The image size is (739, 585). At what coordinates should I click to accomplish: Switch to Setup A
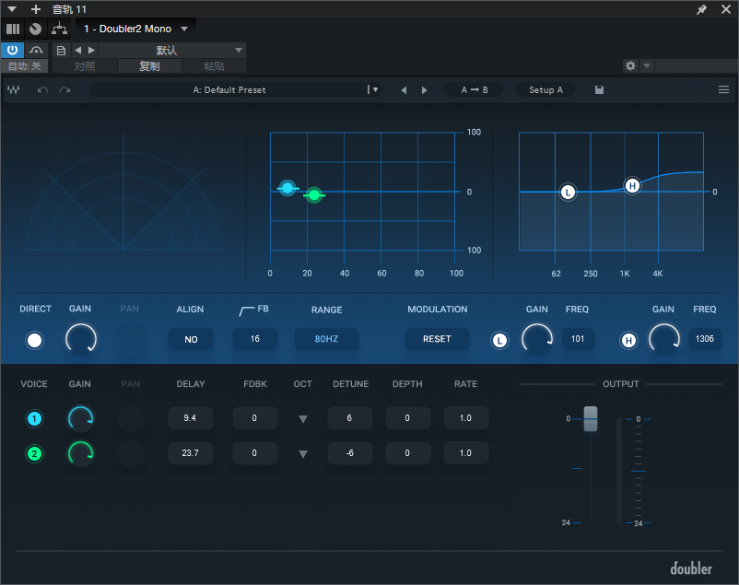545,89
